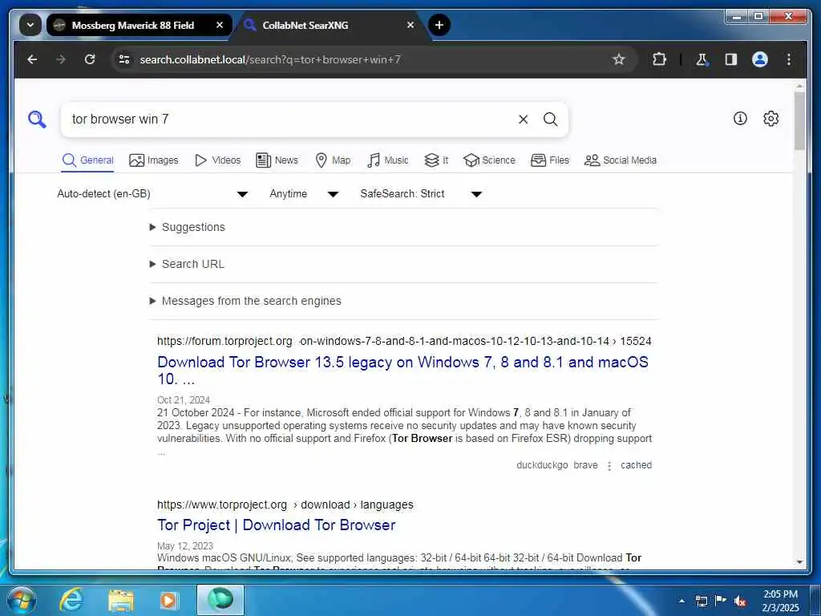
Task: Switch to News results
Action: click(277, 160)
